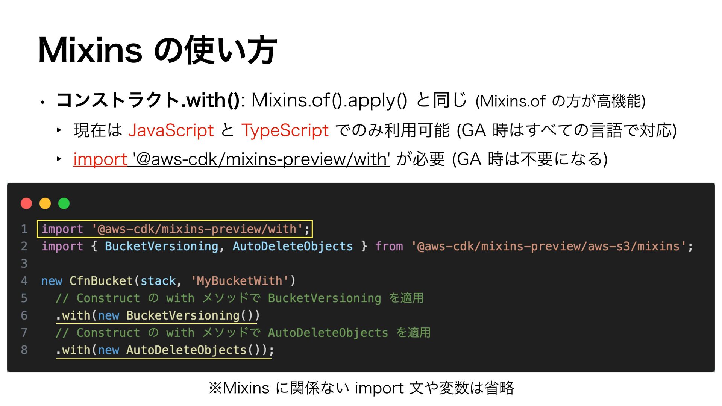
Task: Click the underlined import mixins-preview/with link
Action: [x=231, y=159]
